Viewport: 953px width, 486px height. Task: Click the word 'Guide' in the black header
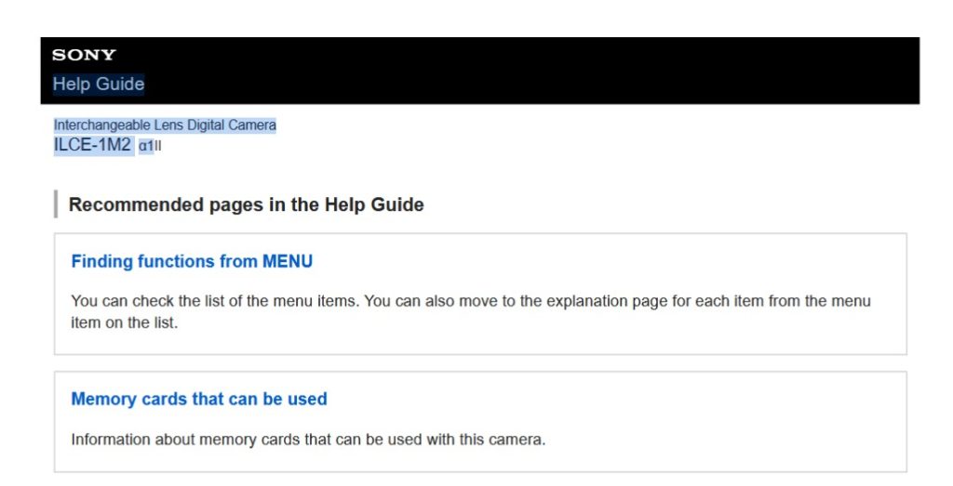(121, 84)
